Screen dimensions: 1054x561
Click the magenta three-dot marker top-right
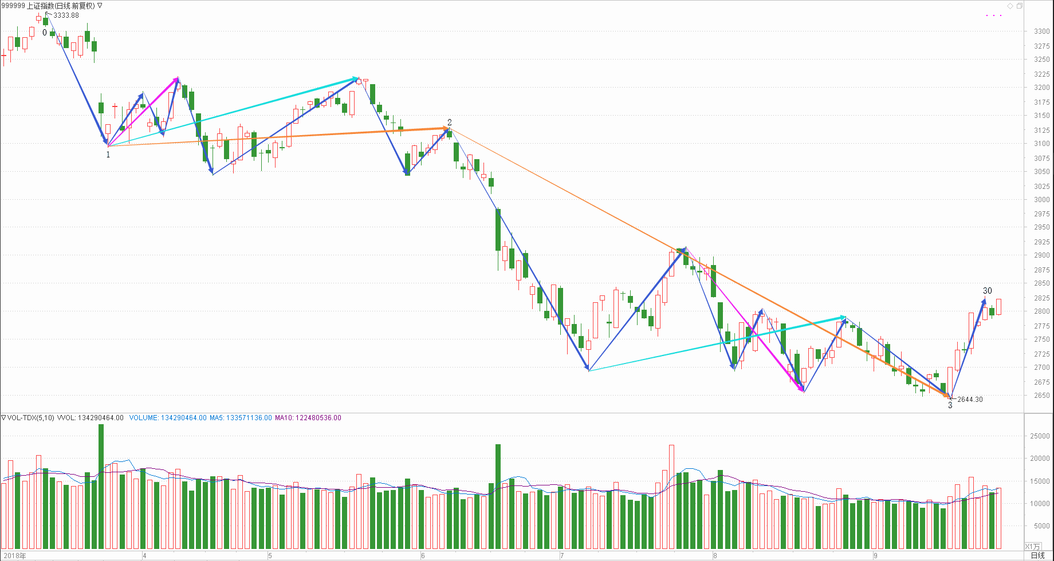pyautogui.click(x=994, y=15)
